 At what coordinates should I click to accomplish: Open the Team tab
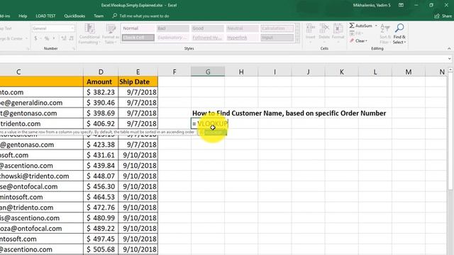[x=99, y=16]
